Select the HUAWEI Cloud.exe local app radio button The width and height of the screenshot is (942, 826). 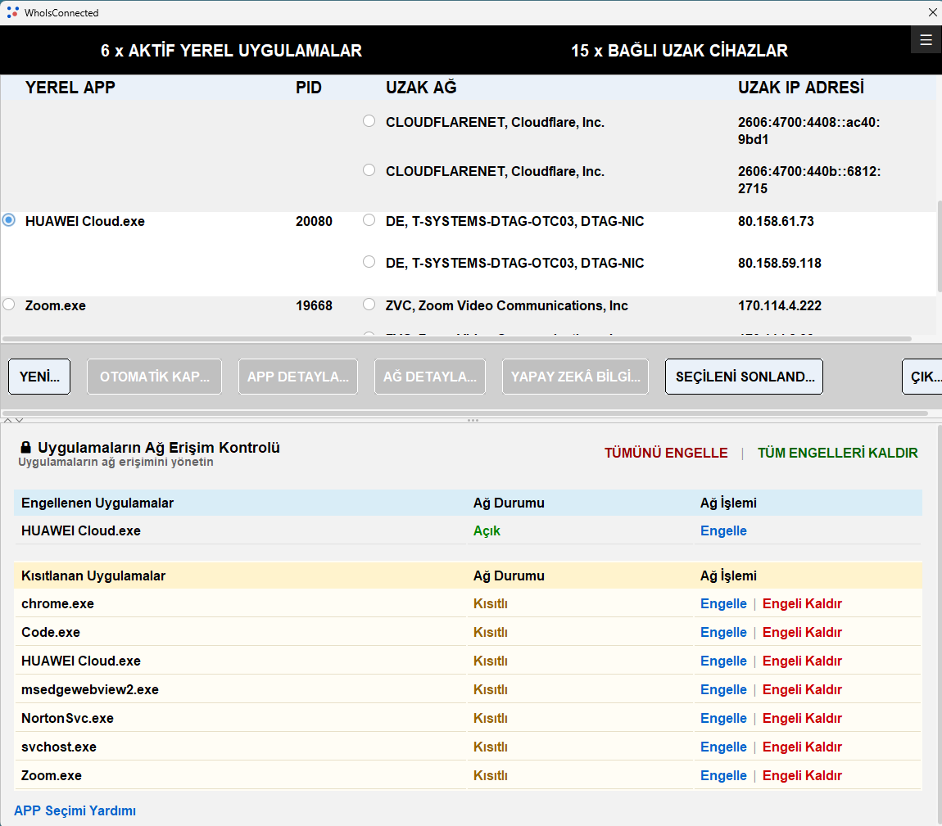(9, 220)
